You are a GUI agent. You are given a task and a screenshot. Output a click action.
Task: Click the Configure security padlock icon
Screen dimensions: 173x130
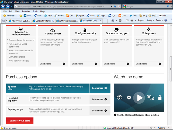click(85, 30)
